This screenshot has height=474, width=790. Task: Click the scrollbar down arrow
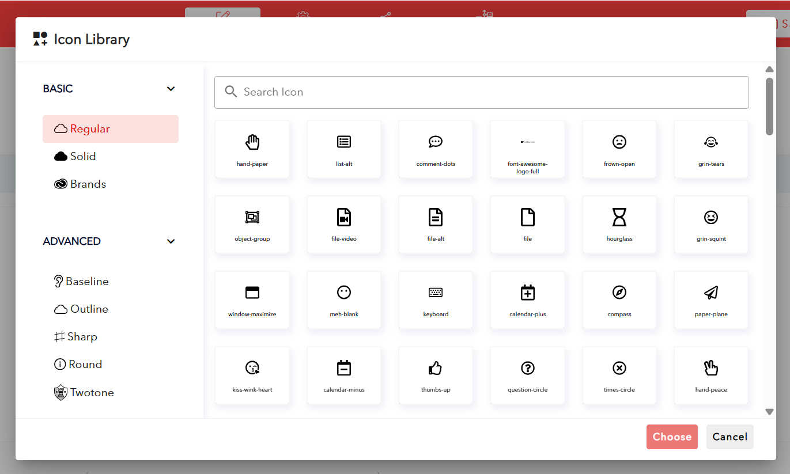tap(769, 411)
